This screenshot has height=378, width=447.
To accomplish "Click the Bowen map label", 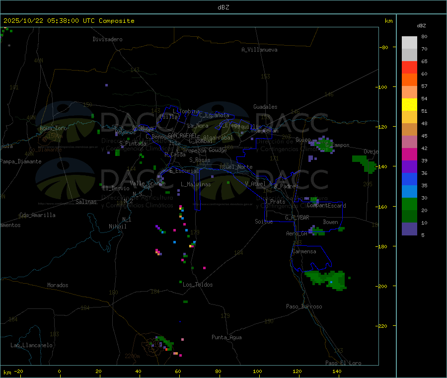I will [331, 222].
